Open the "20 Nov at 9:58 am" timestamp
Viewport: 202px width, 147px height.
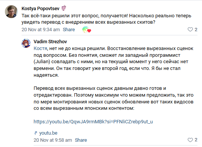[53, 140]
